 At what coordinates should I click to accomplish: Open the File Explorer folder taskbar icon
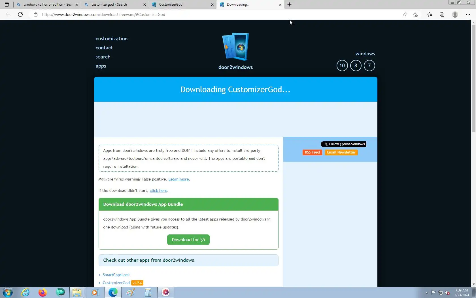point(77,292)
